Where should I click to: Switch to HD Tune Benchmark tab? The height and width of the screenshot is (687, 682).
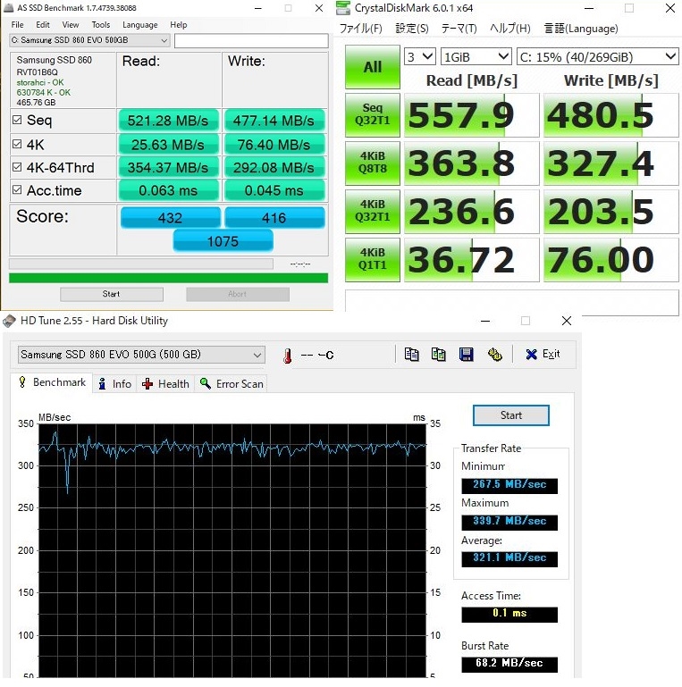pos(52,382)
